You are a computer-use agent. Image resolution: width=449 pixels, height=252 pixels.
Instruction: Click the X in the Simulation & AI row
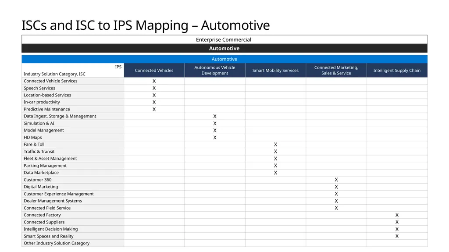tap(215, 124)
